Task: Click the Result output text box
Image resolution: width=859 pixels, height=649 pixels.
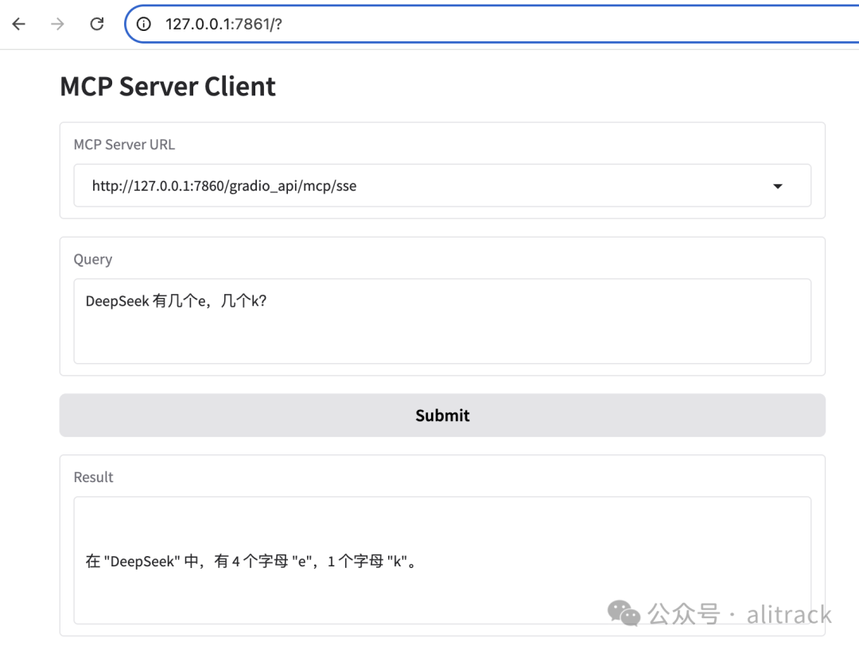Action: [442, 560]
